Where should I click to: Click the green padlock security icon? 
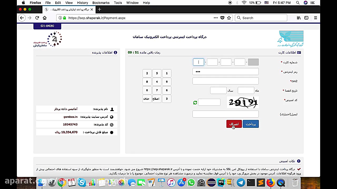[65, 18]
